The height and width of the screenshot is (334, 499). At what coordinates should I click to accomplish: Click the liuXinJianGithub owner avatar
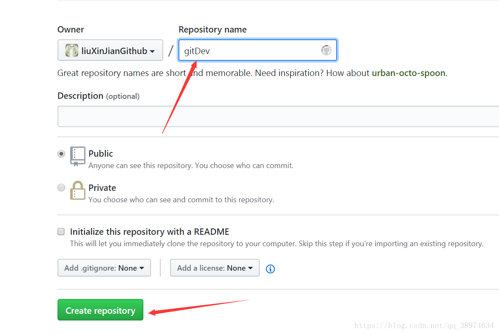[x=72, y=51]
